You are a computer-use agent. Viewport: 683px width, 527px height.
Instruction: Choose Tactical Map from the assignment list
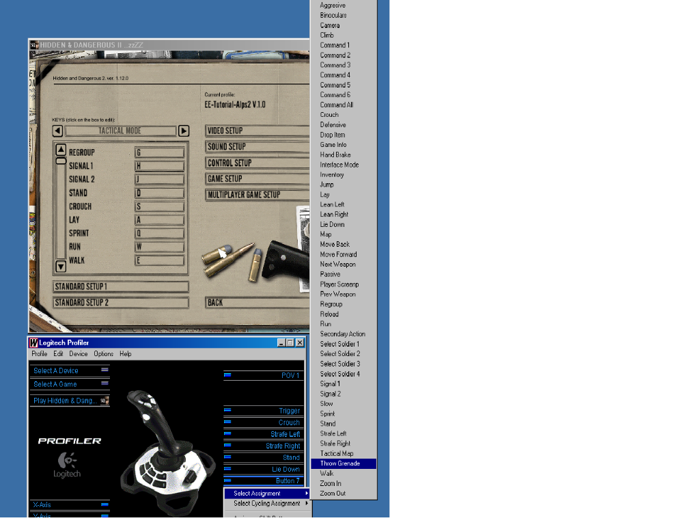point(344,453)
